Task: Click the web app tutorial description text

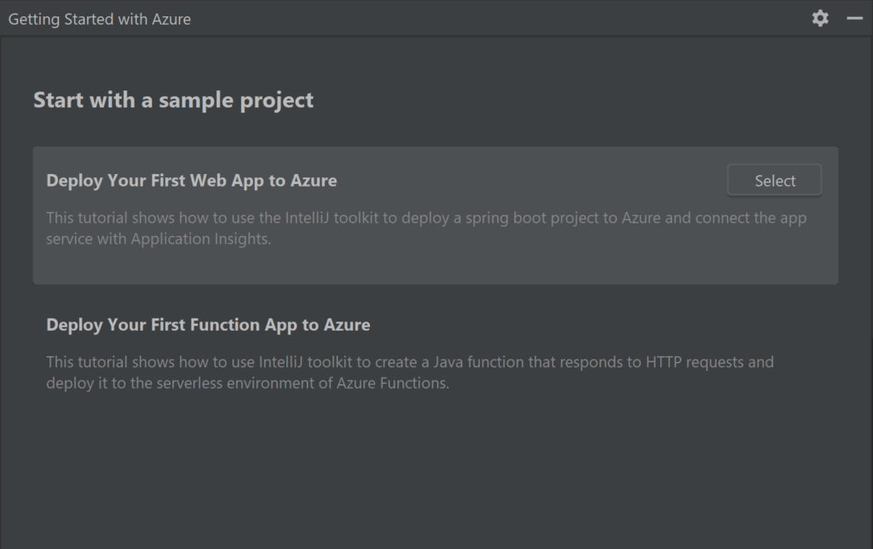Action: pyautogui.click(x=426, y=228)
